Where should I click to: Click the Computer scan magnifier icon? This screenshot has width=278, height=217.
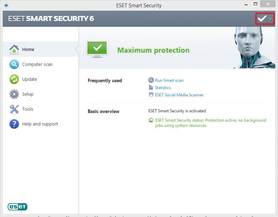click(14, 65)
